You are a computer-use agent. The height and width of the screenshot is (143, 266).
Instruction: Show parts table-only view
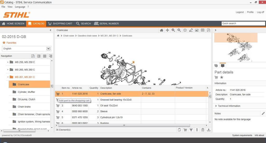(203, 30)
